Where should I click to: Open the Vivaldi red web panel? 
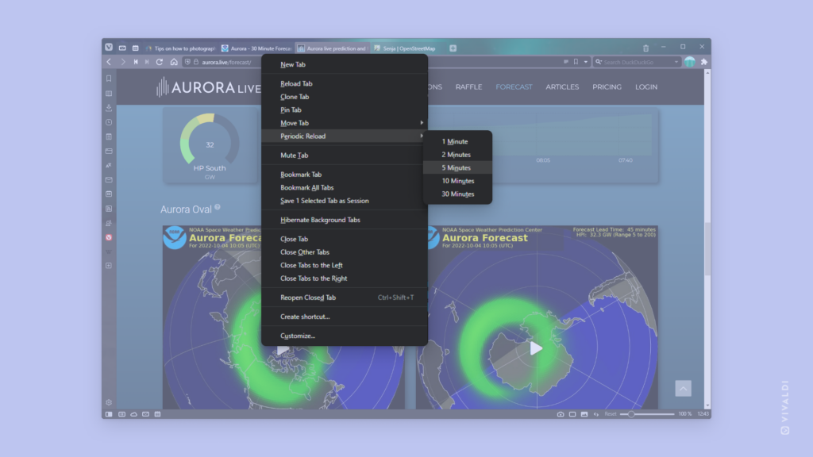[x=109, y=237]
